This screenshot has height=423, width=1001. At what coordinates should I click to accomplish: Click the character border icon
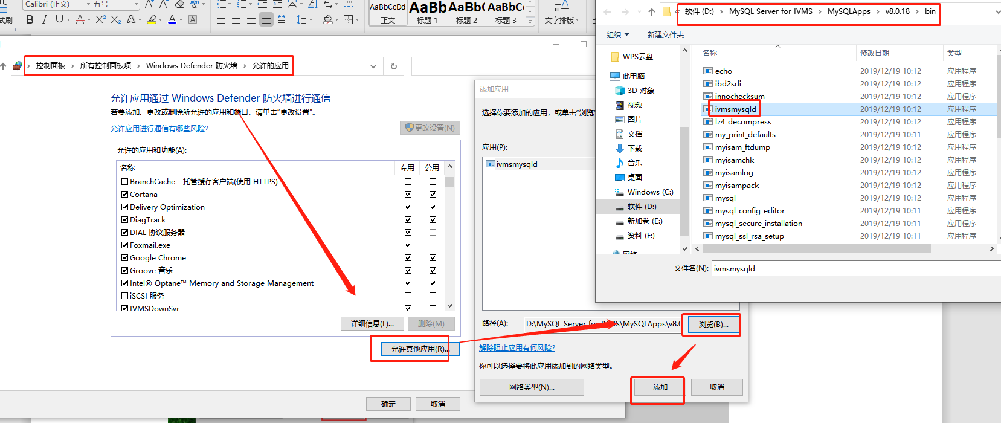point(193,19)
